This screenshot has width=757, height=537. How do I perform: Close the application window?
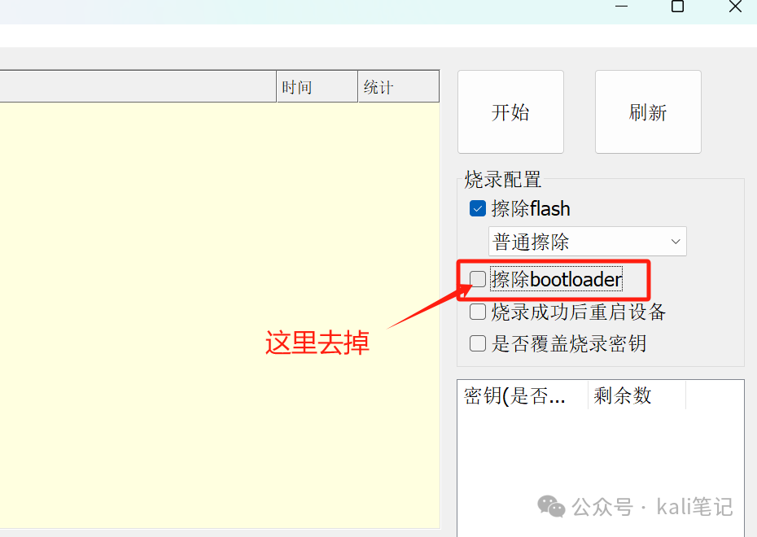tap(735, 7)
